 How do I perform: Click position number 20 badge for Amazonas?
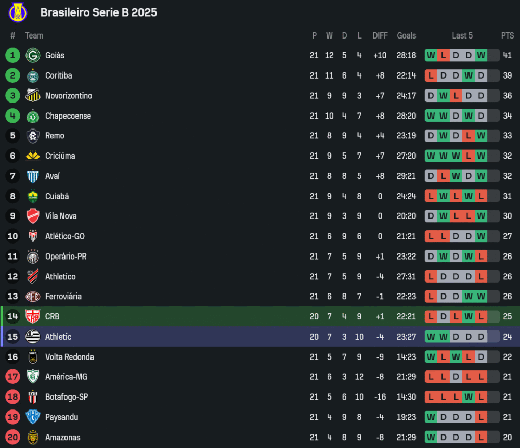click(13, 438)
